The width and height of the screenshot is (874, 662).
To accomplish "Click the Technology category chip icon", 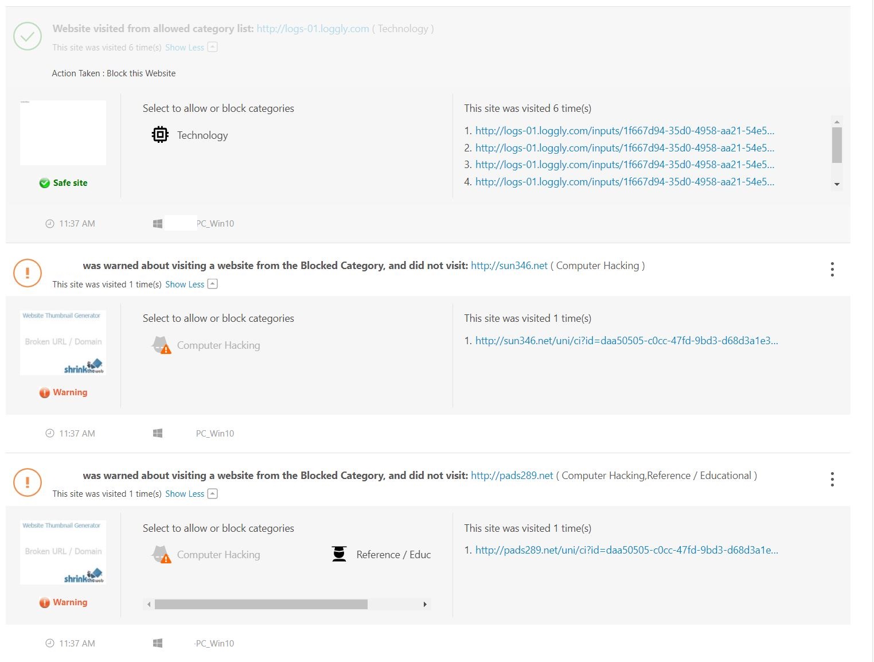I will coord(160,135).
